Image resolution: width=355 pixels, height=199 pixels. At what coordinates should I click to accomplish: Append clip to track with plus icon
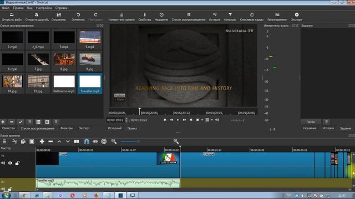[x=42, y=142]
